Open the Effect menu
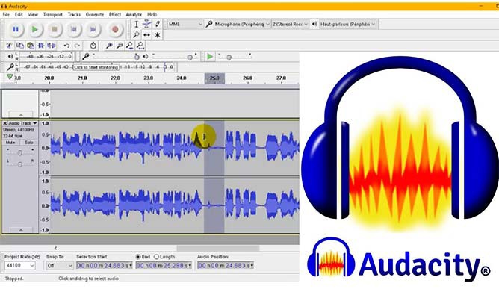The height and width of the screenshot is (289, 499). point(115,14)
